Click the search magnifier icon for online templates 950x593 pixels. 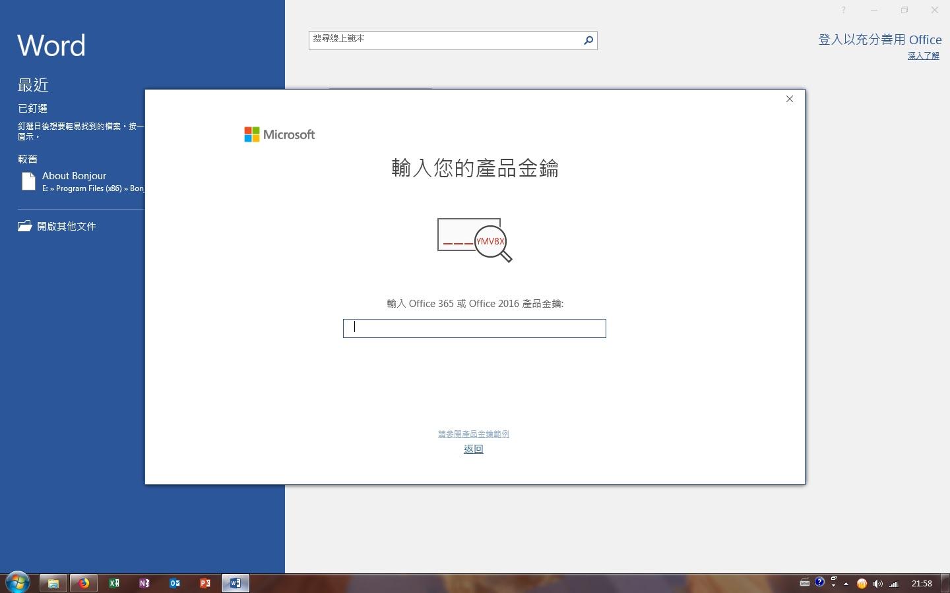(x=588, y=40)
